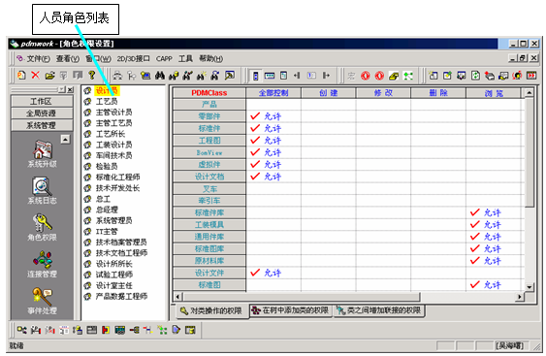
Task: Click the binoculars with yellow sparkle icon
Action: tap(202, 76)
